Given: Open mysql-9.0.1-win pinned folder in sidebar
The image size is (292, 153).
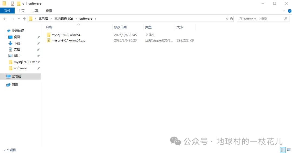Looking at the screenshot, I should click(25, 62).
